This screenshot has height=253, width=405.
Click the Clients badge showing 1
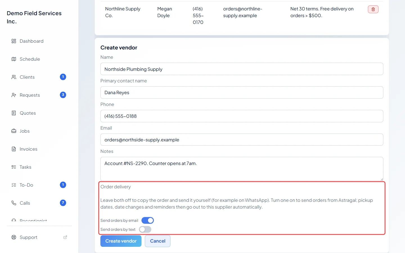tap(63, 77)
